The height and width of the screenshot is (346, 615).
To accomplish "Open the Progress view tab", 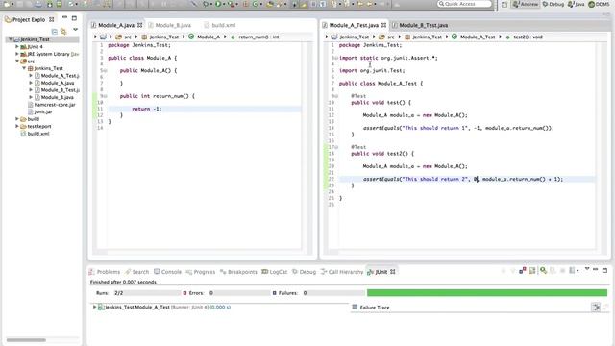I will (x=201, y=272).
